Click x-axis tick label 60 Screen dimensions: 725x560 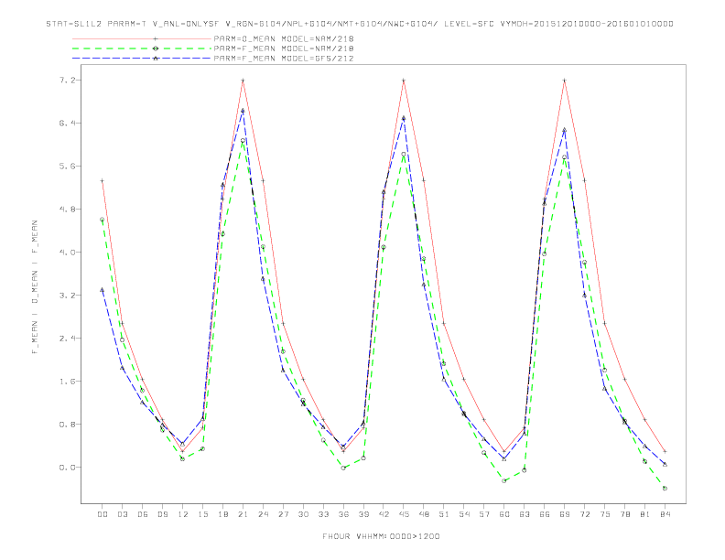[504, 514]
